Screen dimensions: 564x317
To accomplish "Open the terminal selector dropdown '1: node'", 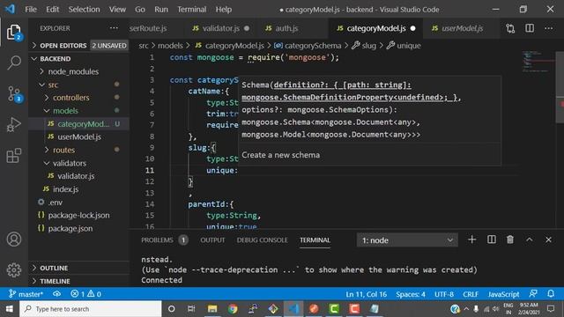I will tap(407, 240).
